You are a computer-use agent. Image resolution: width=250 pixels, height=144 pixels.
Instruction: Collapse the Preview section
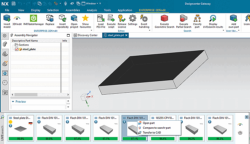point(13,102)
